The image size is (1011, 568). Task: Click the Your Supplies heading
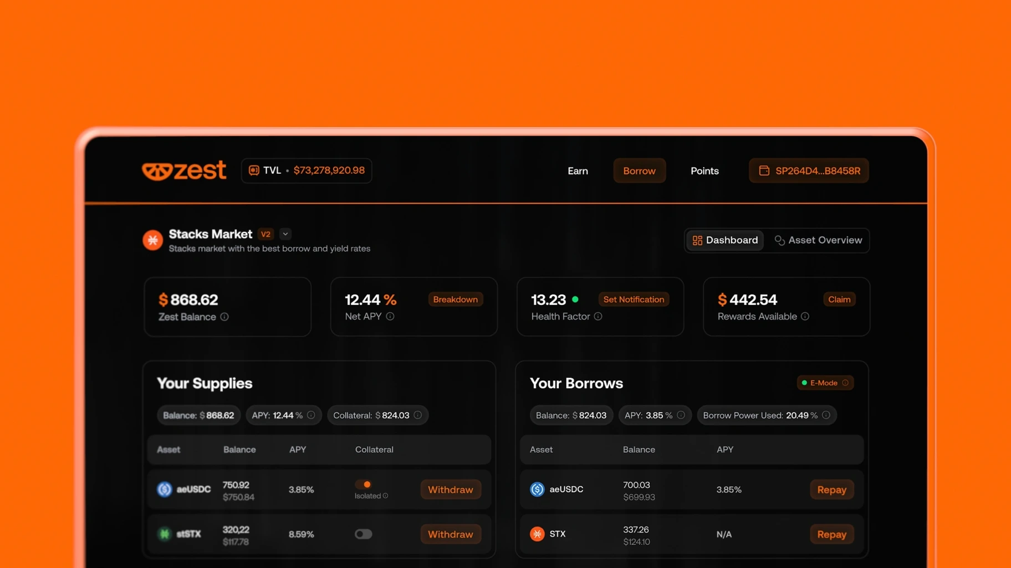coord(205,383)
